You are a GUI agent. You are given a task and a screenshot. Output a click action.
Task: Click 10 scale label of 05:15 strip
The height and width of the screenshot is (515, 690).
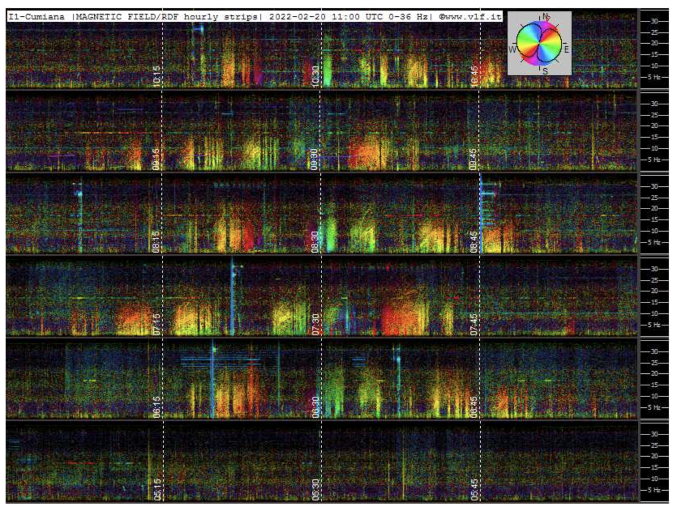pos(654,479)
